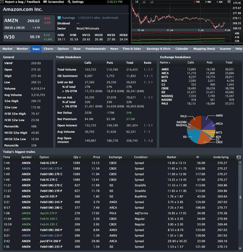The width and height of the screenshot is (243, 252).
Task: Open the Options tab
Action: click(x=63, y=49)
